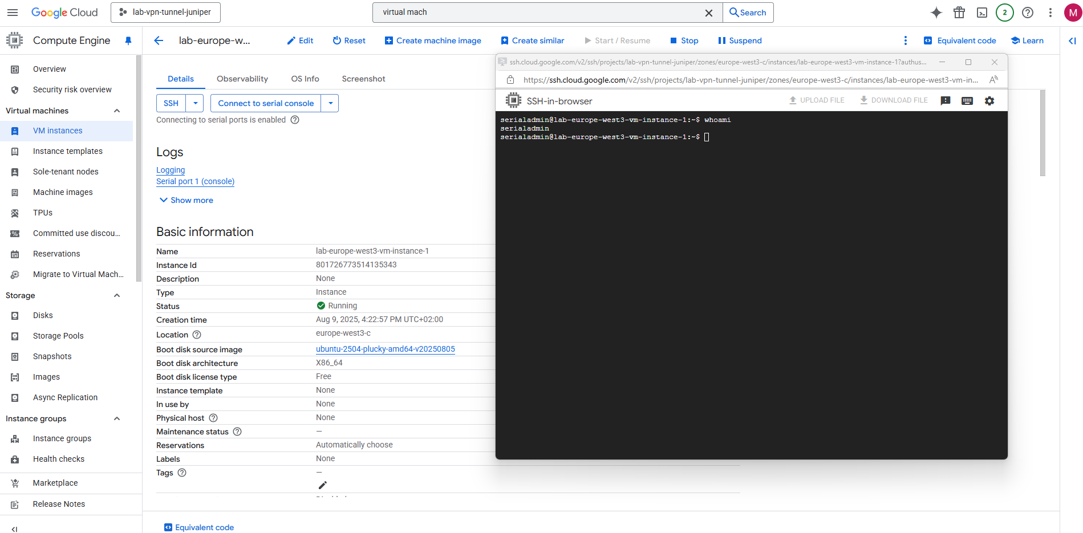Click the details page vertical scrollbar

click(1043, 133)
